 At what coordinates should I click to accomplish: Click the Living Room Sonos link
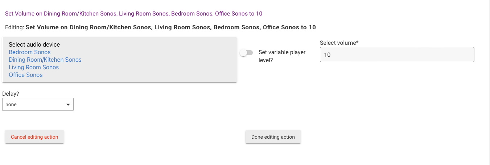[34, 68]
